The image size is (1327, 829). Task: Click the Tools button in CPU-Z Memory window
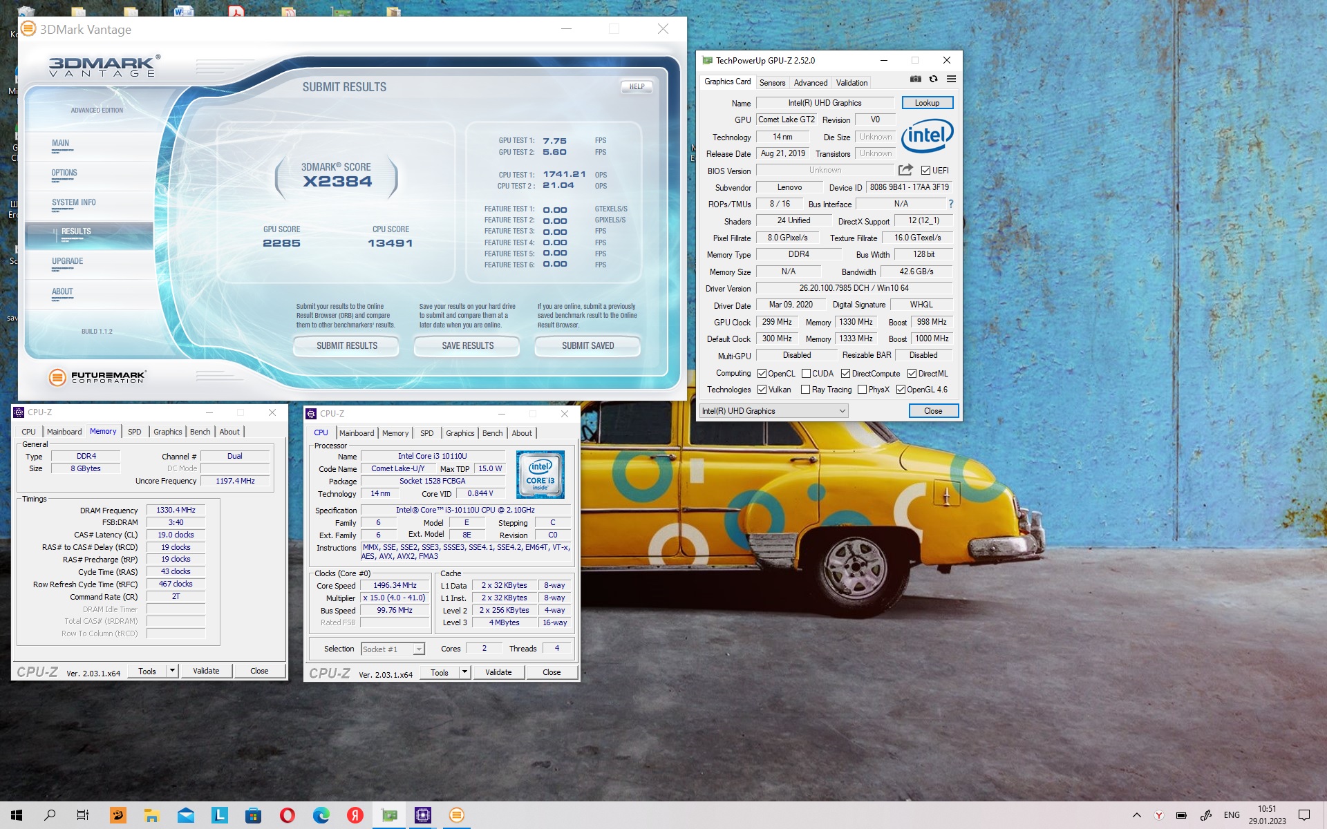[147, 671]
